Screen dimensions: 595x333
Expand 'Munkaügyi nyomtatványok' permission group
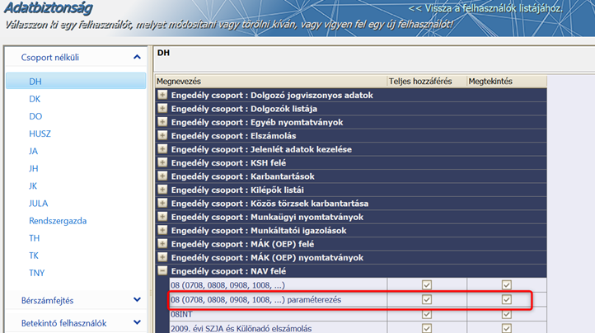click(162, 217)
